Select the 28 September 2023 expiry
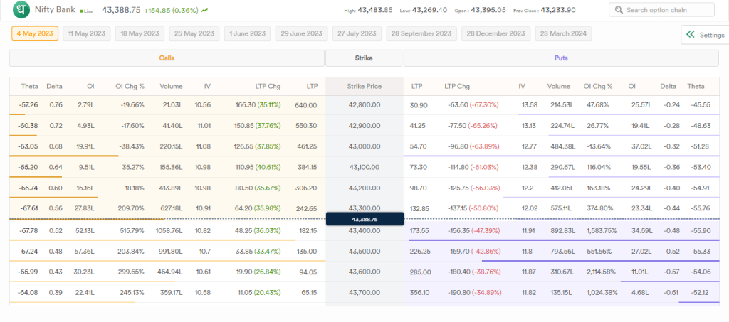Screen dimensions: 729x322 point(421,33)
